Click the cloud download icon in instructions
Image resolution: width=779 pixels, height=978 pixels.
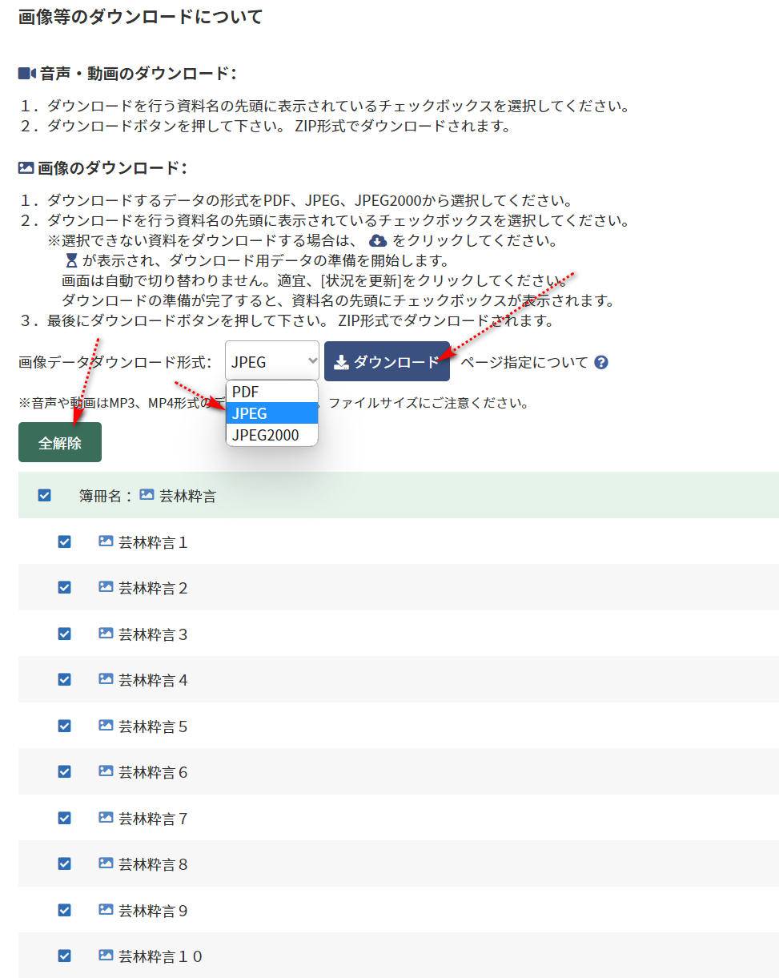[x=378, y=241]
